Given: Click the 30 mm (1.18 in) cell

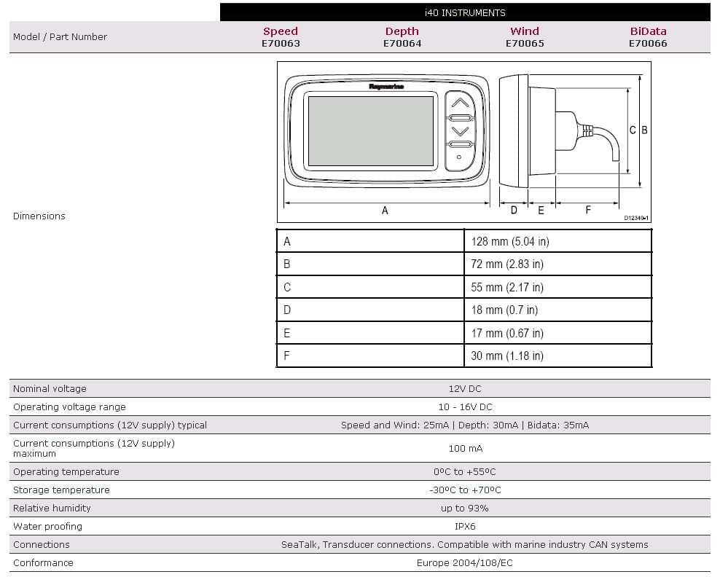Looking at the screenshot, I should tap(506, 356).
